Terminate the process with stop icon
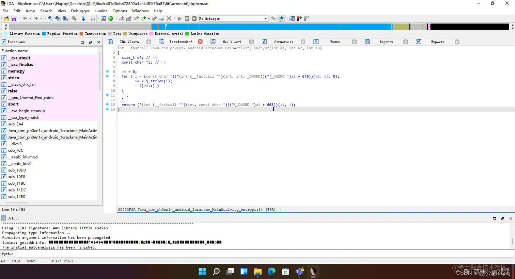The width and height of the screenshot is (515, 279). click(x=194, y=19)
